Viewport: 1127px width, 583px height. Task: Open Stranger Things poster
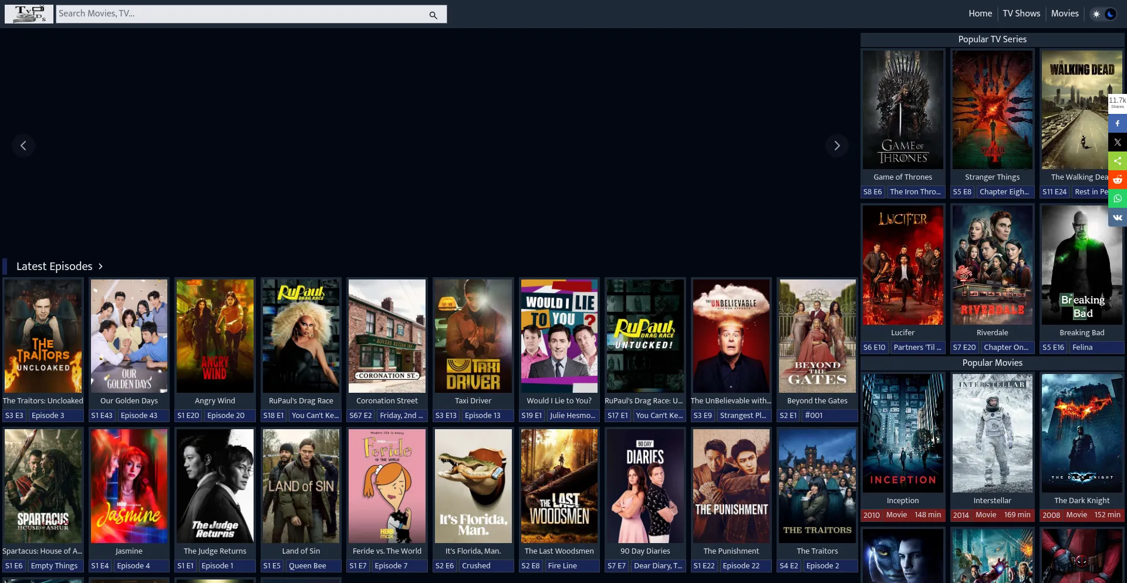coord(993,110)
